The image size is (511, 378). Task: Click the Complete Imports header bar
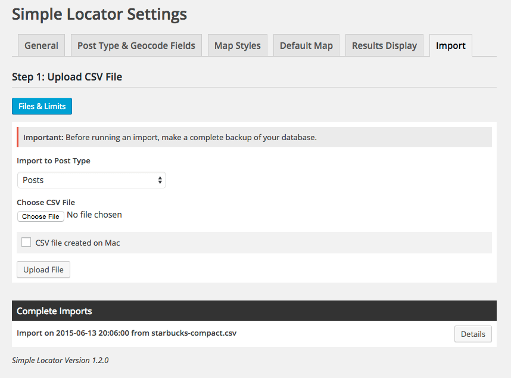(254, 311)
